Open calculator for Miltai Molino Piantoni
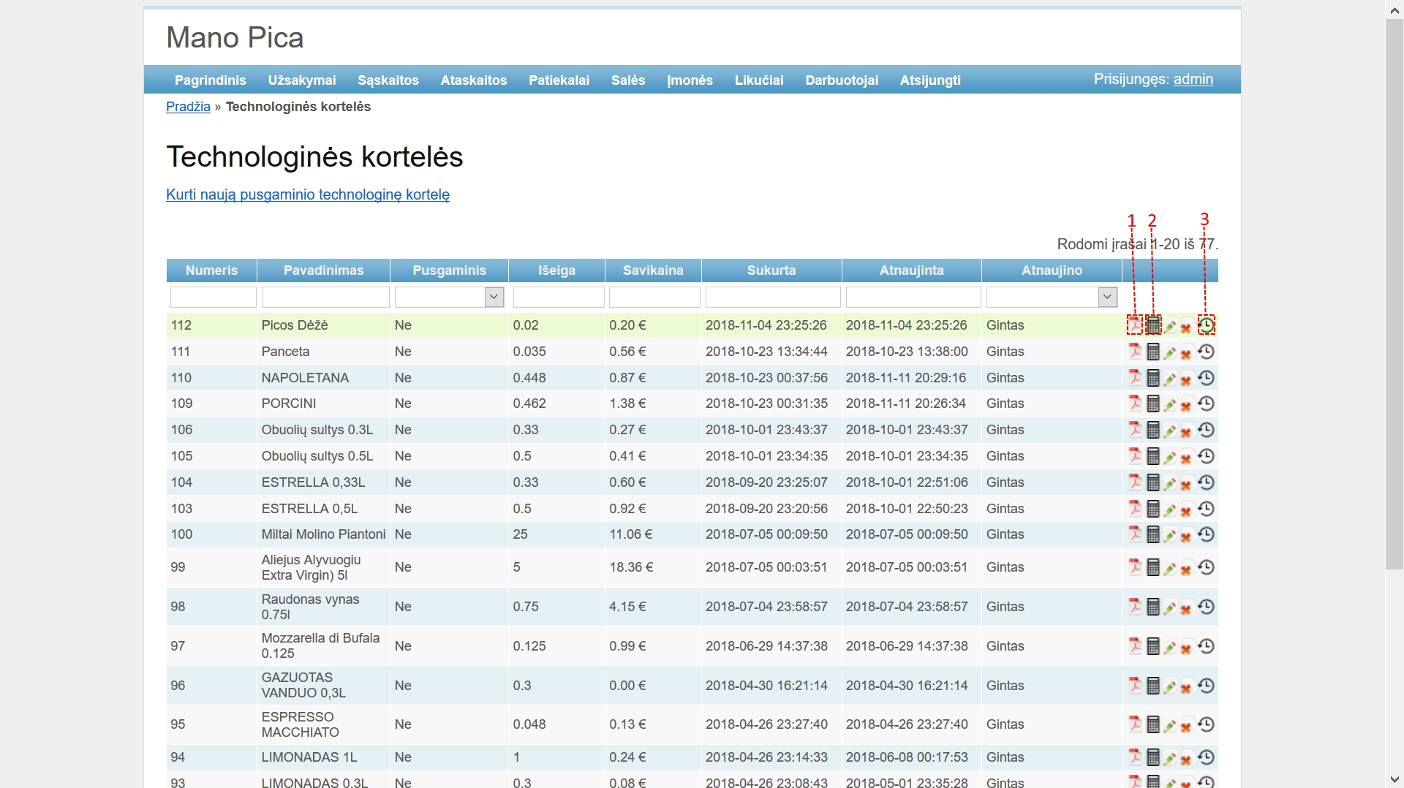This screenshot has height=788, width=1404. (1152, 535)
